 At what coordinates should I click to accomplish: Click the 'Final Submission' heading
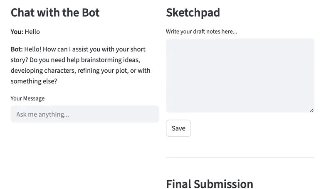coord(209,184)
